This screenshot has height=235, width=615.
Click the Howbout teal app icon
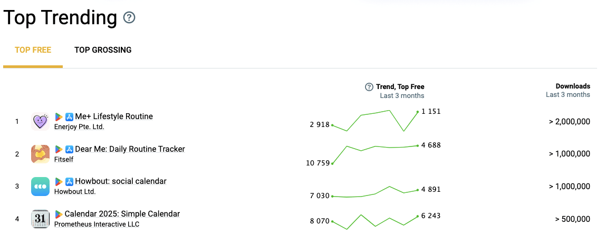[x=41, y=187]
